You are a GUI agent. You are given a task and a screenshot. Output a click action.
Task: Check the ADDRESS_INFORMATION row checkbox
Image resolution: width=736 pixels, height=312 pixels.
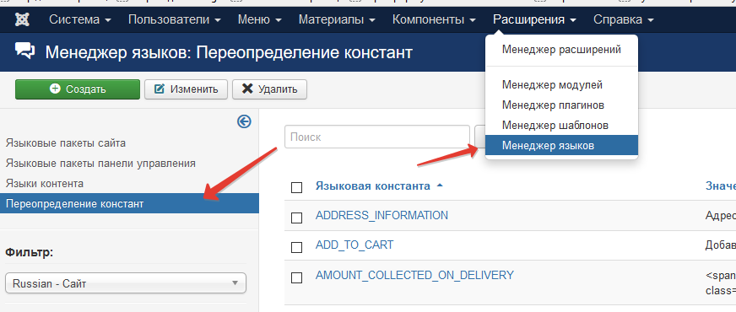[x=296, y=218]
